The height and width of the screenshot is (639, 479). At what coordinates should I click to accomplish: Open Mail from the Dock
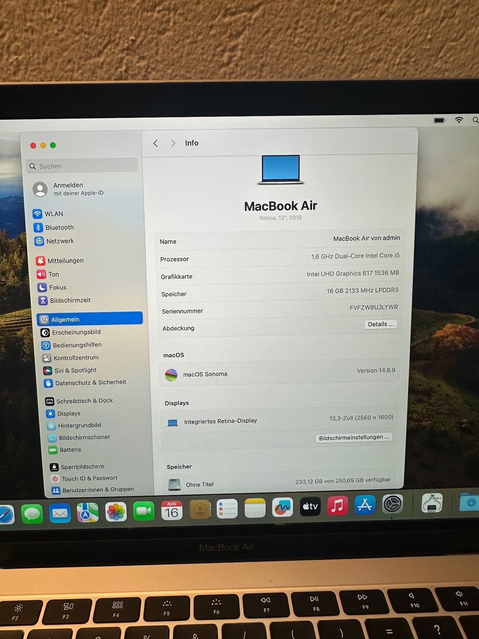[60, 513]
